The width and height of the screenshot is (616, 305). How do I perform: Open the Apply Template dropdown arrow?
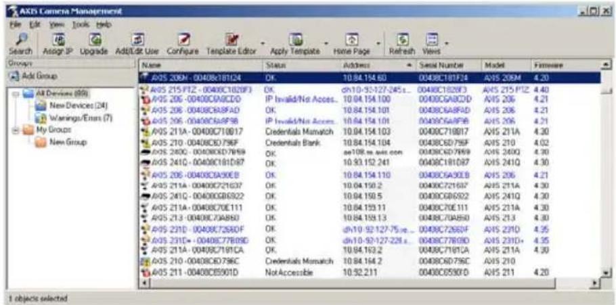tap(326, 42)
